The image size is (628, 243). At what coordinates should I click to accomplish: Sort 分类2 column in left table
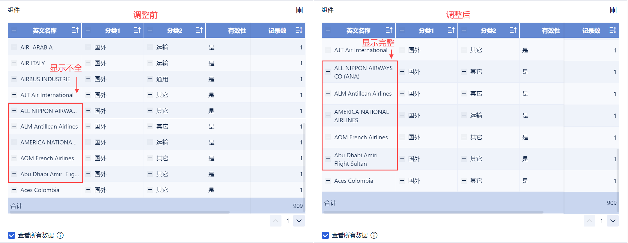[199, 30]
